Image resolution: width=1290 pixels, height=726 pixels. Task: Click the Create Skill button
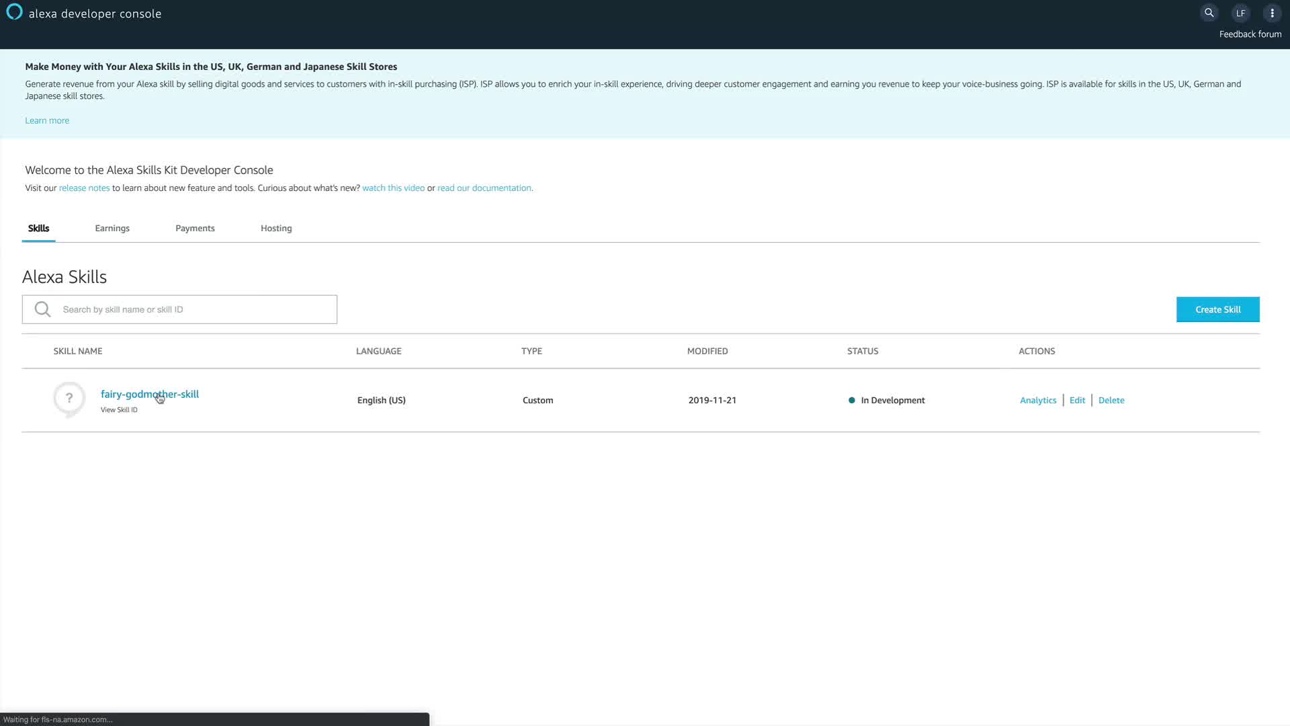tap(1217, 309)
